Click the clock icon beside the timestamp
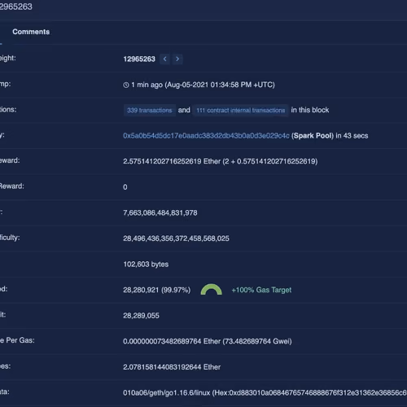The image size is (407, 407). pos(126,85)
